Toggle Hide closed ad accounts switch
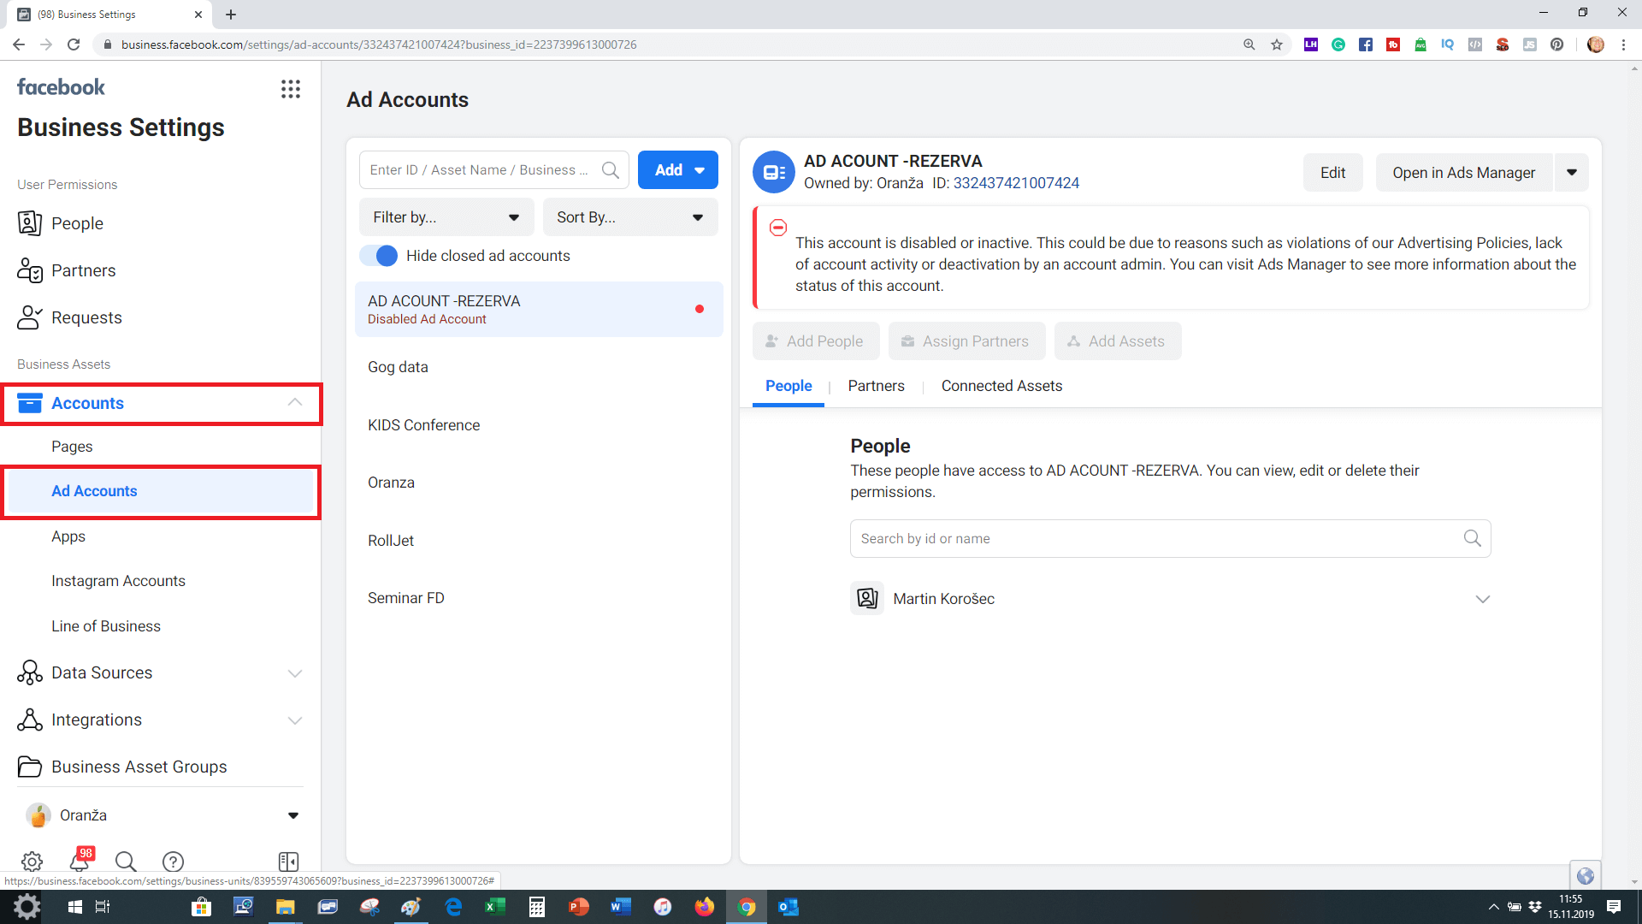The image size is (1642, 924). [x=379, y=256]
